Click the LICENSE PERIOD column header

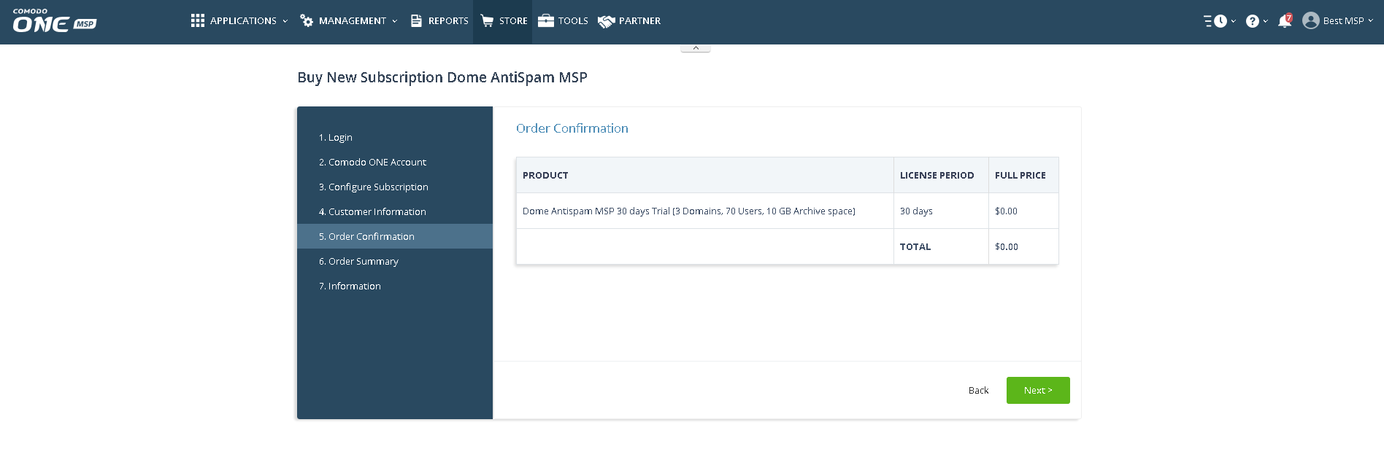point(941,175)
